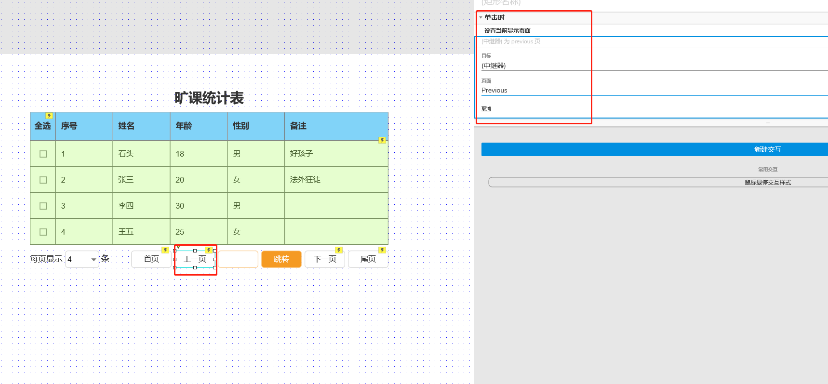The image size is (828, 384).
Task: Click the 序号 column header
Action: 84,126
